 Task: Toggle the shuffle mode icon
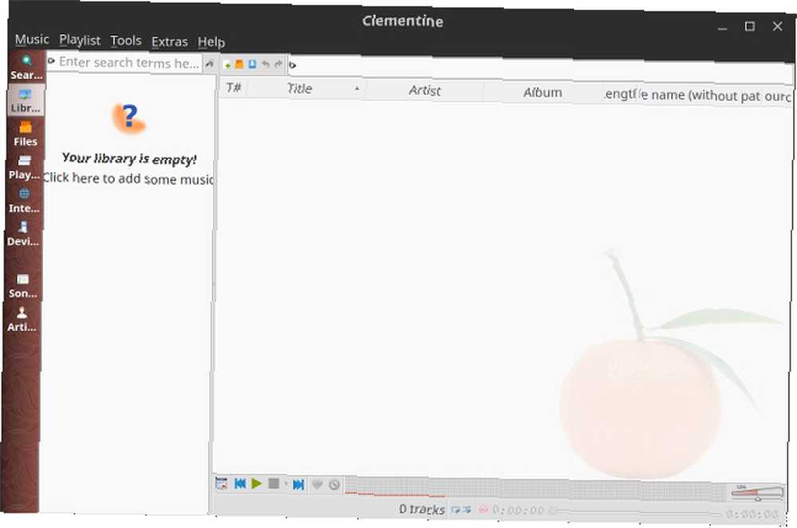tap(466, 509)
